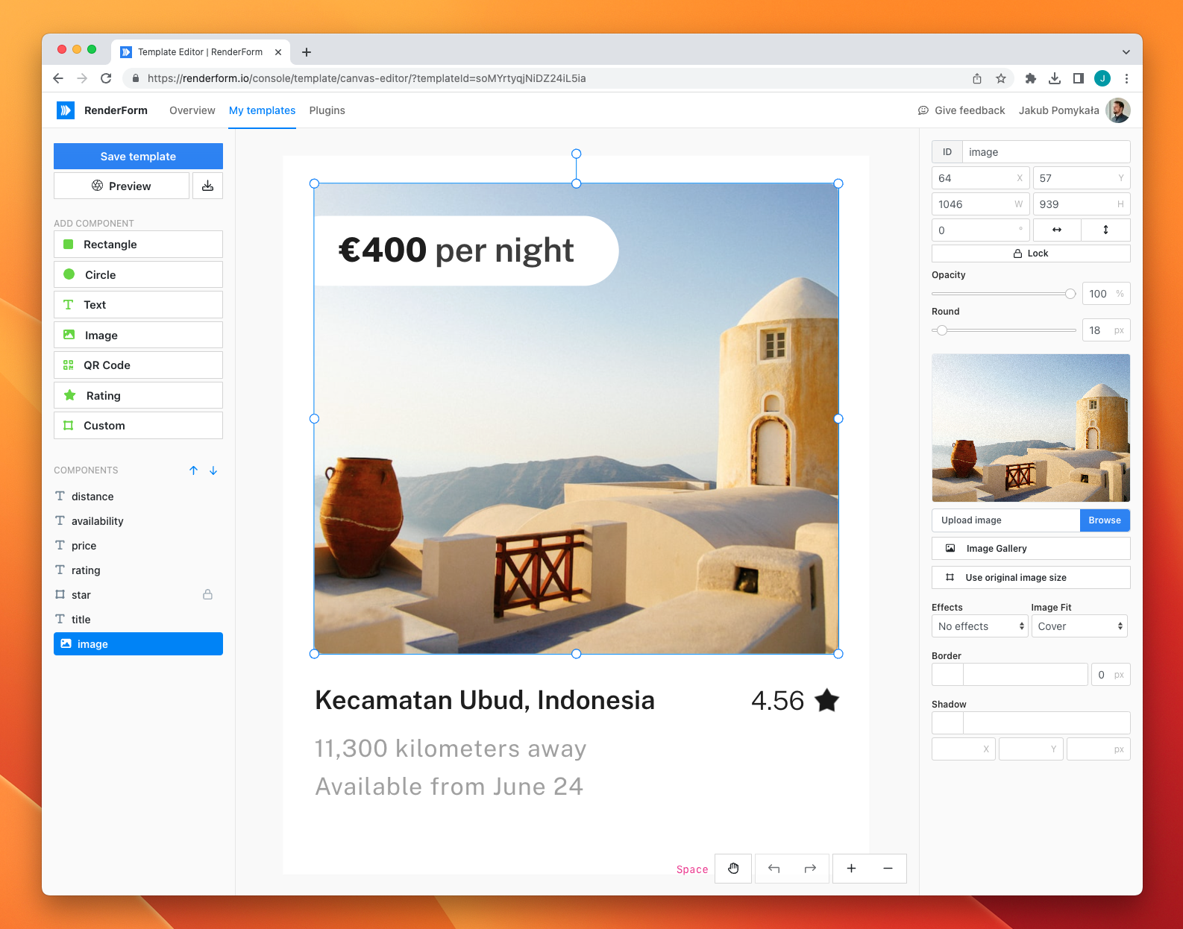Select the price component in list
Viewport: 1183px width, 929px height.
tap(138, 545)
